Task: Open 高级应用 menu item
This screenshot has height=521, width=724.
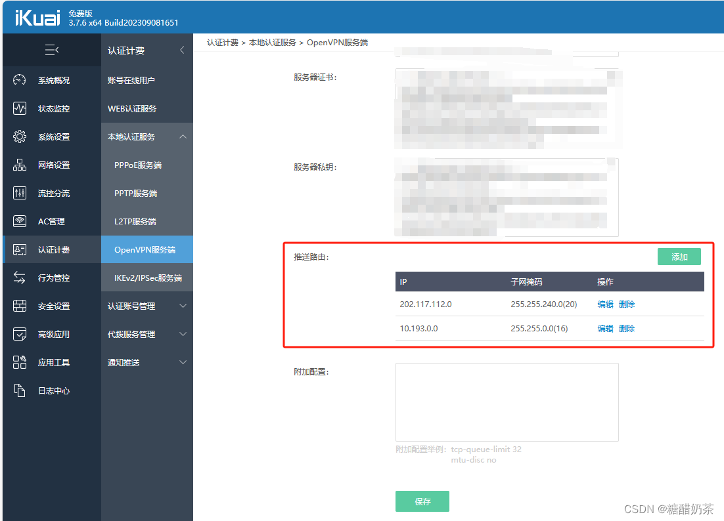Action: (x=54, y=334)
